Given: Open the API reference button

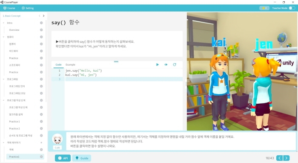Looking at the screenshot, I should (x=63, y=158).
